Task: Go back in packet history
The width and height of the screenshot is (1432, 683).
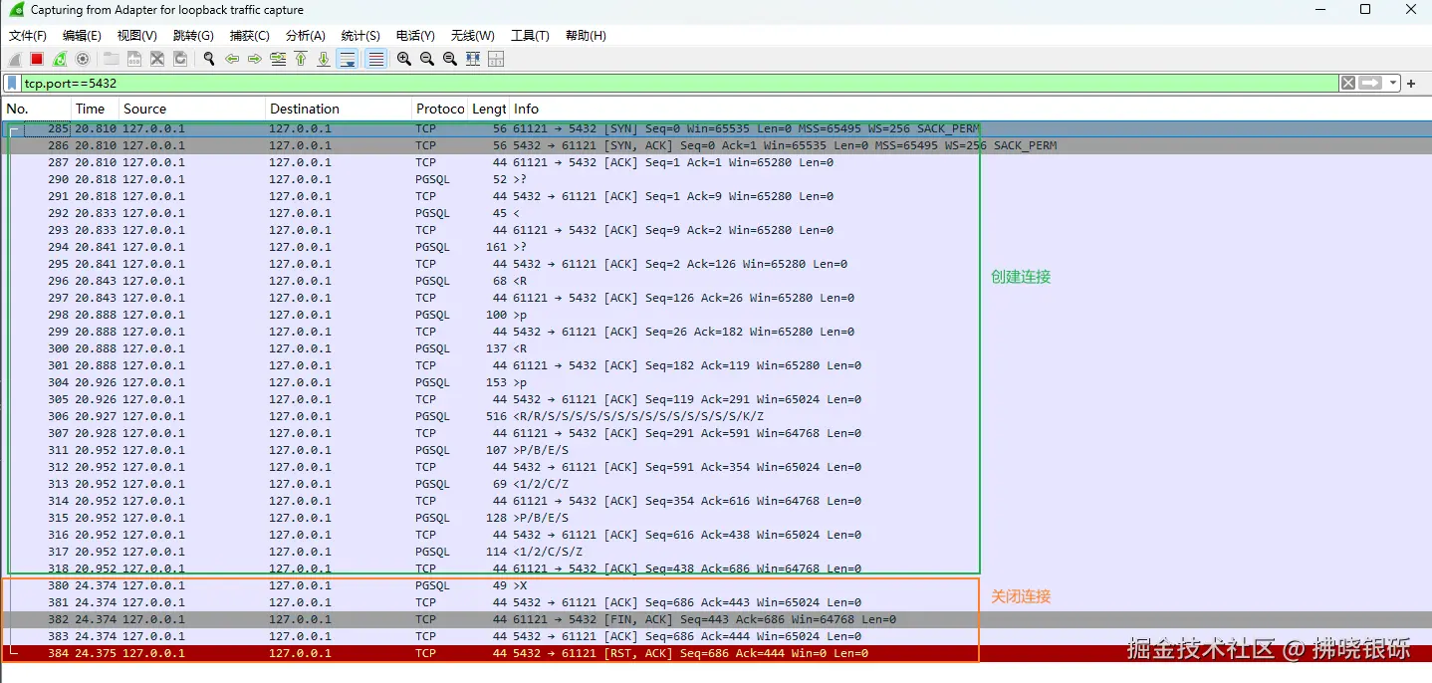Action: pyautogui.click(x=232, y=59)
